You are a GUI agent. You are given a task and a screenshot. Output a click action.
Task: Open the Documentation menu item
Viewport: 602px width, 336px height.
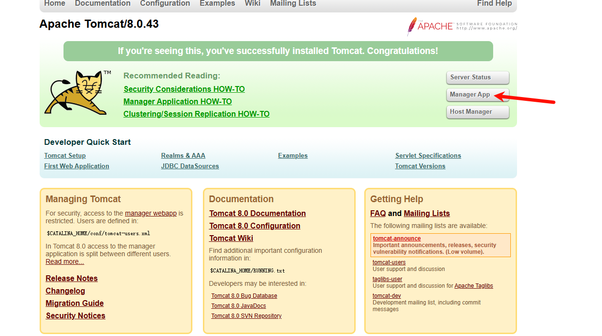pos(103,3)
